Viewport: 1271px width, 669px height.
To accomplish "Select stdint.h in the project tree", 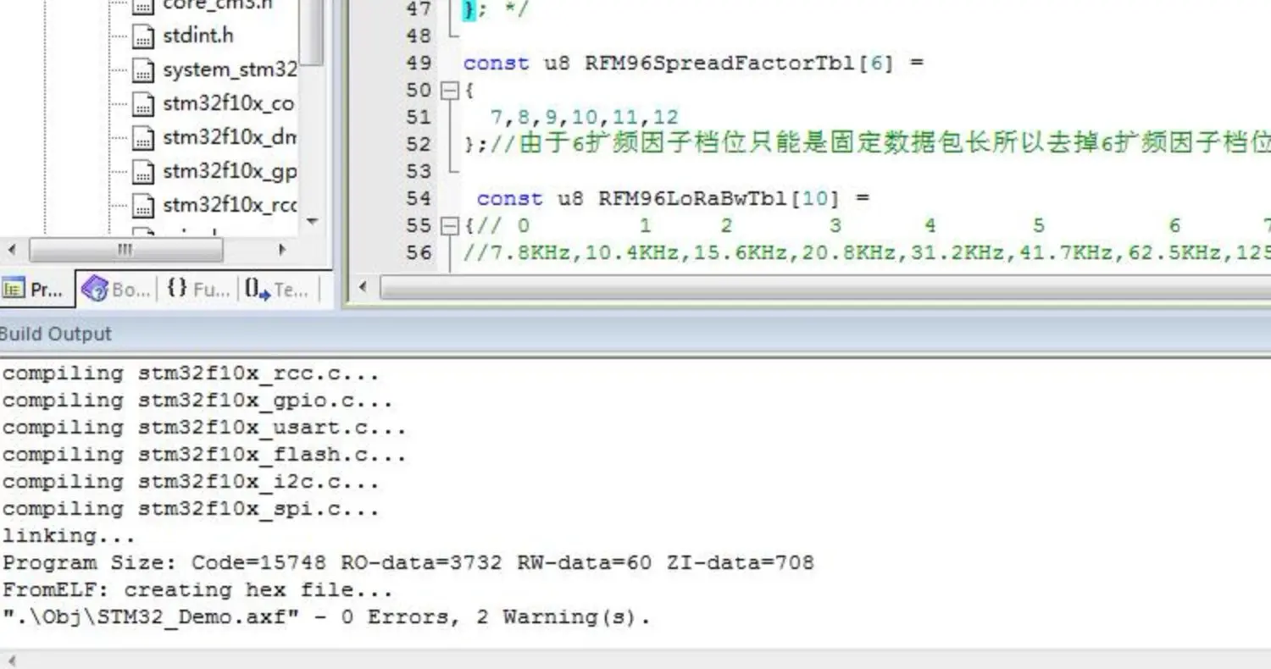I will (x=197, y=36).
